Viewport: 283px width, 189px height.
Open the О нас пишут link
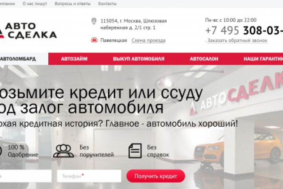click(x=35, y=4)
